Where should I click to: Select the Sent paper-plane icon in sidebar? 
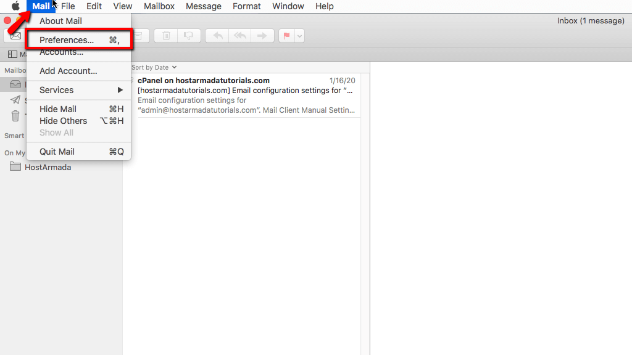point(15,100)
